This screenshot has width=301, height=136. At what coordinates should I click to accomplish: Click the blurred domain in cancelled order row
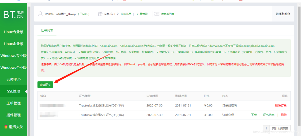pyautogui.click(x=52, y=105)
